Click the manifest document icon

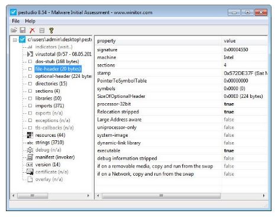(30, 157)
